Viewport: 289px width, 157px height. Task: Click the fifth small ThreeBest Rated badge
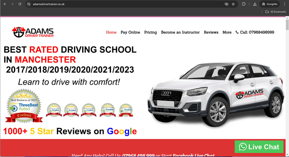coord(126,110)
